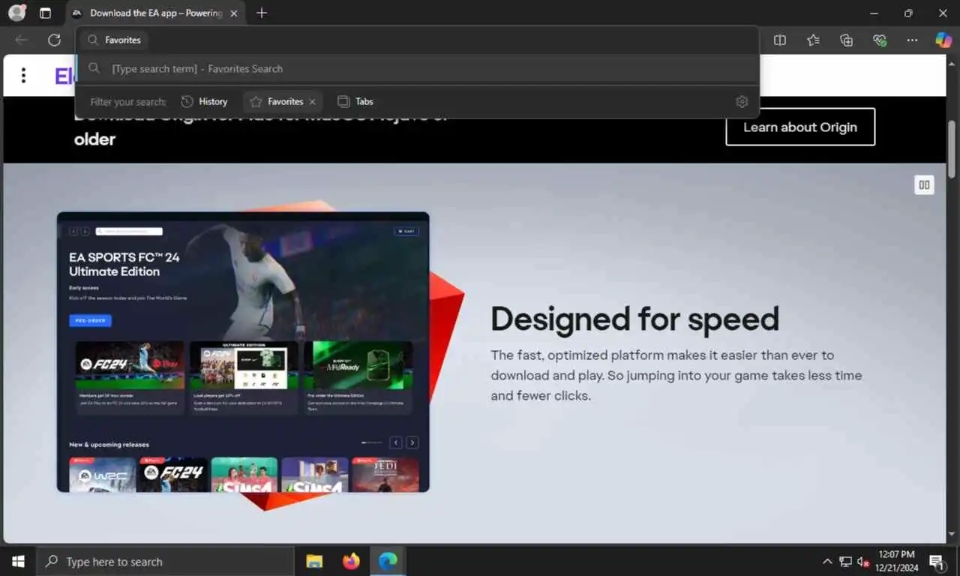The height and width of the screenshot is (576, 960).
Task: Open the Edge profile avatar
Action: coord(17,13)
